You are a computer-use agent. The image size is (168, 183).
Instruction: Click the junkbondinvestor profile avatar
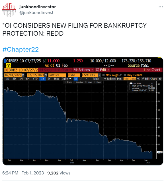[9, 10]
